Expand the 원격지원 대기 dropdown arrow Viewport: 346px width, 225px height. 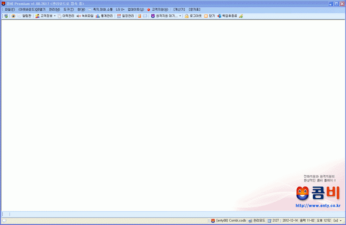(x=180, y=16)
